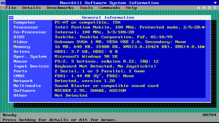This screenshot has width=219, height=123.
Task: Open the Help menu
Action: coord(131,8)
